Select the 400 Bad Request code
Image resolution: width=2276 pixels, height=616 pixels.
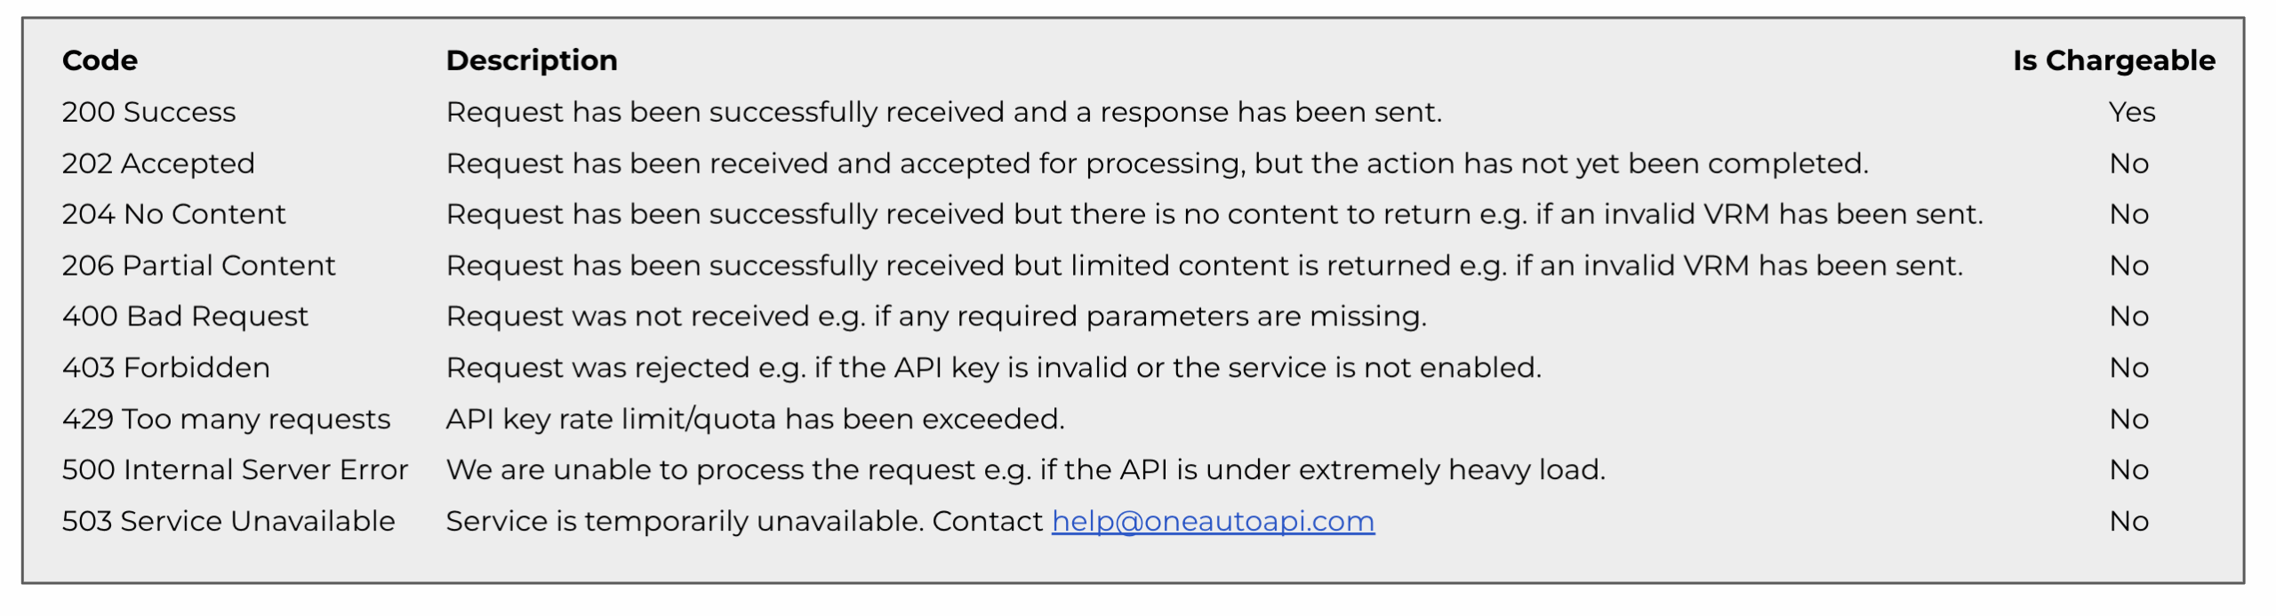coord(185,316)
